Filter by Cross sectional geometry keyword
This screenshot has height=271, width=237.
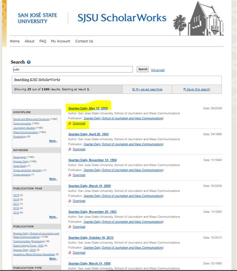(x=27, y=170)
